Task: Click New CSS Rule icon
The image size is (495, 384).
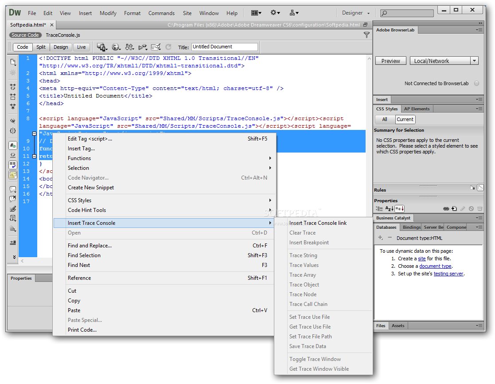Action: (454, 208)
